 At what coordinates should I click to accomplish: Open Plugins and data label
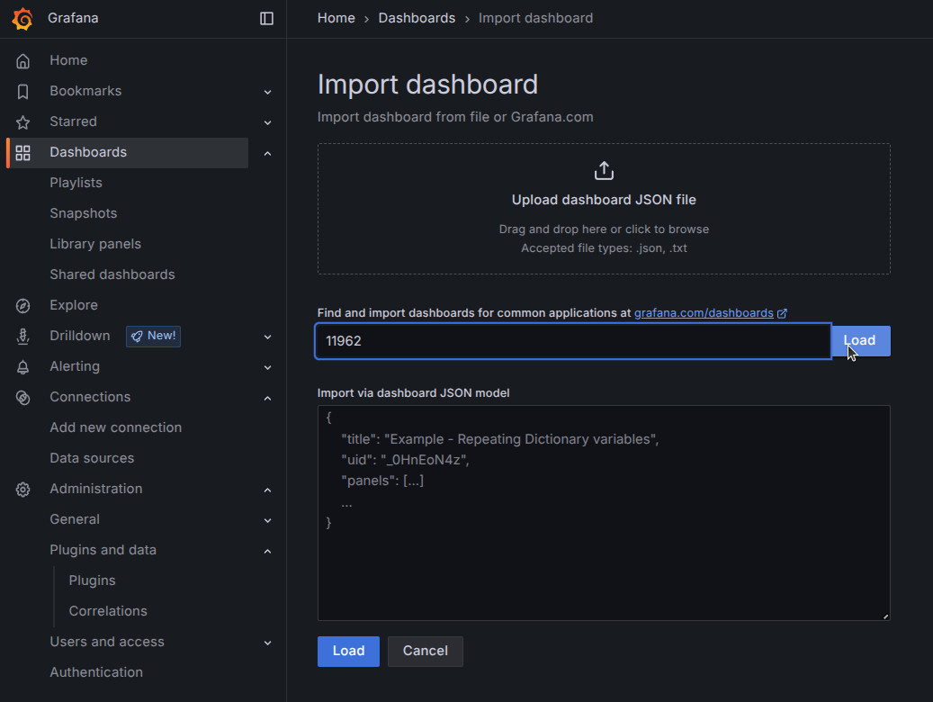point(103,550)
